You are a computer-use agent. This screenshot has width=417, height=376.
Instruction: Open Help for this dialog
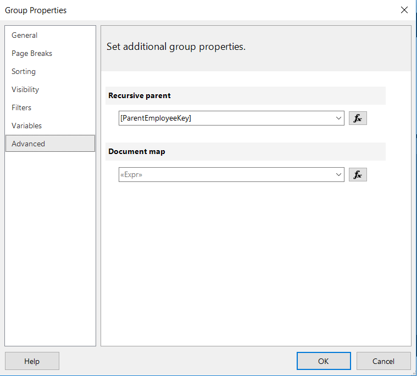click(32, 361)
